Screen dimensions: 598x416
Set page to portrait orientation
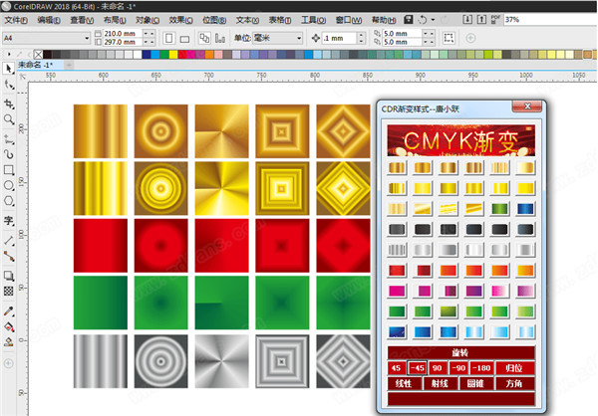tap(169, 38)
